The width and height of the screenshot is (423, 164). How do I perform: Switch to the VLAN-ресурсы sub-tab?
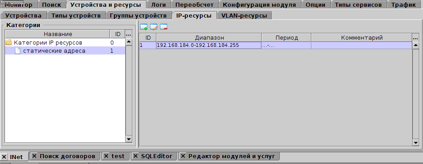click(x=244, y=16)
